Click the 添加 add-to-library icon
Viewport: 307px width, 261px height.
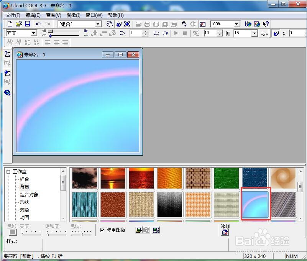click(x=225, y=232)
